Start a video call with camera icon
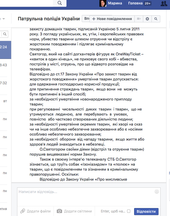 139,19
